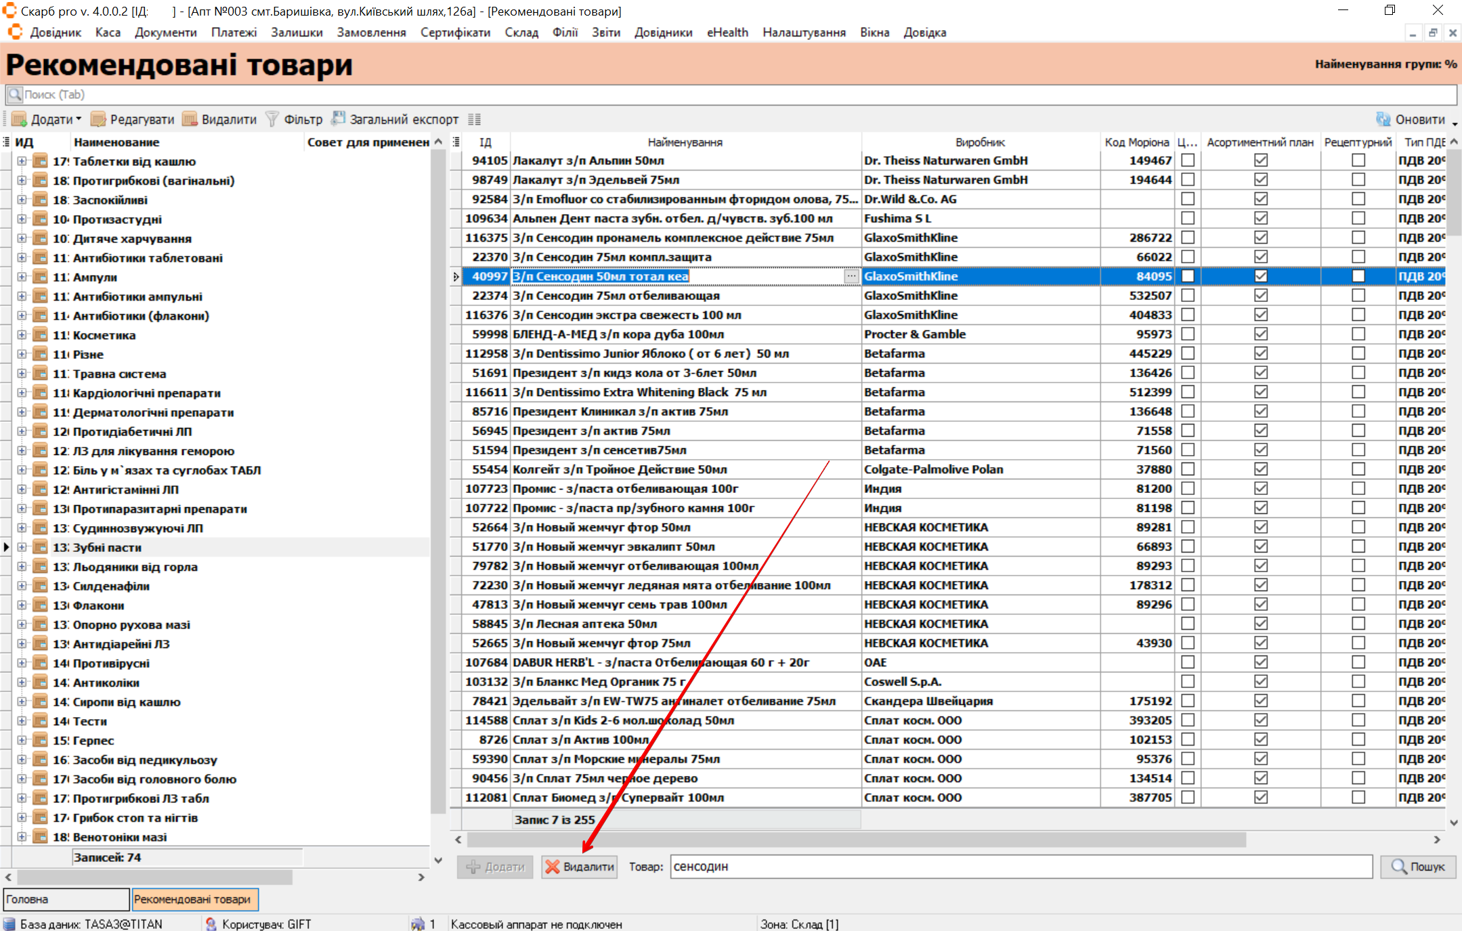Click the Видалити icon in top toolbar
This screenshot has height=931, width=1462.
(190, 120)
